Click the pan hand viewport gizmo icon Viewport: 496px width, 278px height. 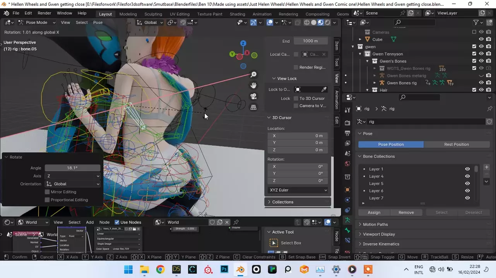(253, 85)
